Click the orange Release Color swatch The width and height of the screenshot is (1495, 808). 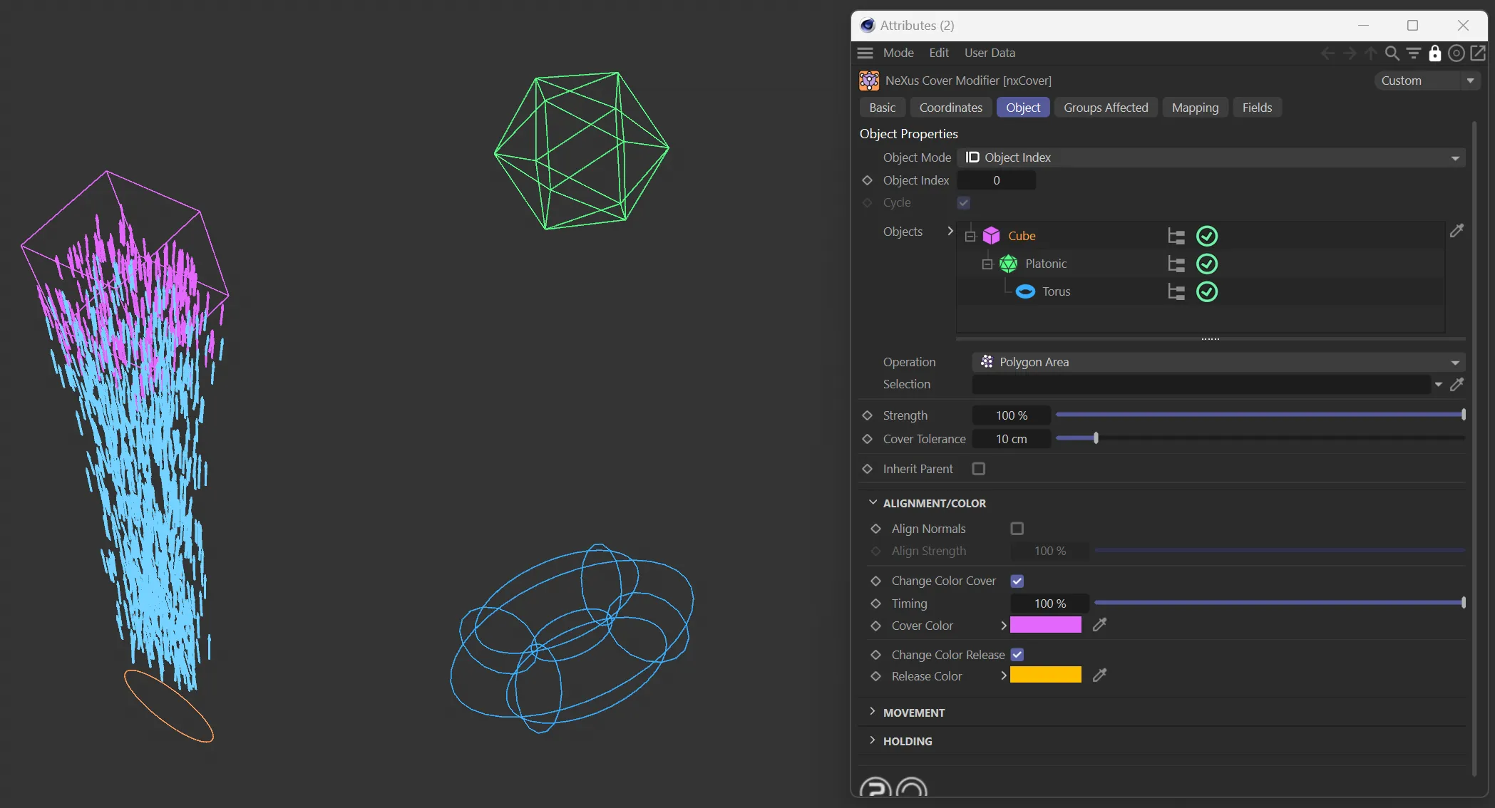click(1045, 675)
